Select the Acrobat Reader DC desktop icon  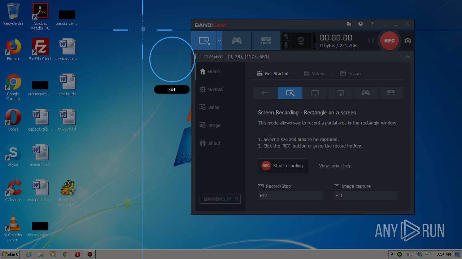pyautogui.click(x=40, y=17)
